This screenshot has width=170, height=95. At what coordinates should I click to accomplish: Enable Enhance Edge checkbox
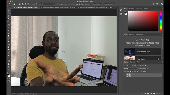(x=70, y=4)
